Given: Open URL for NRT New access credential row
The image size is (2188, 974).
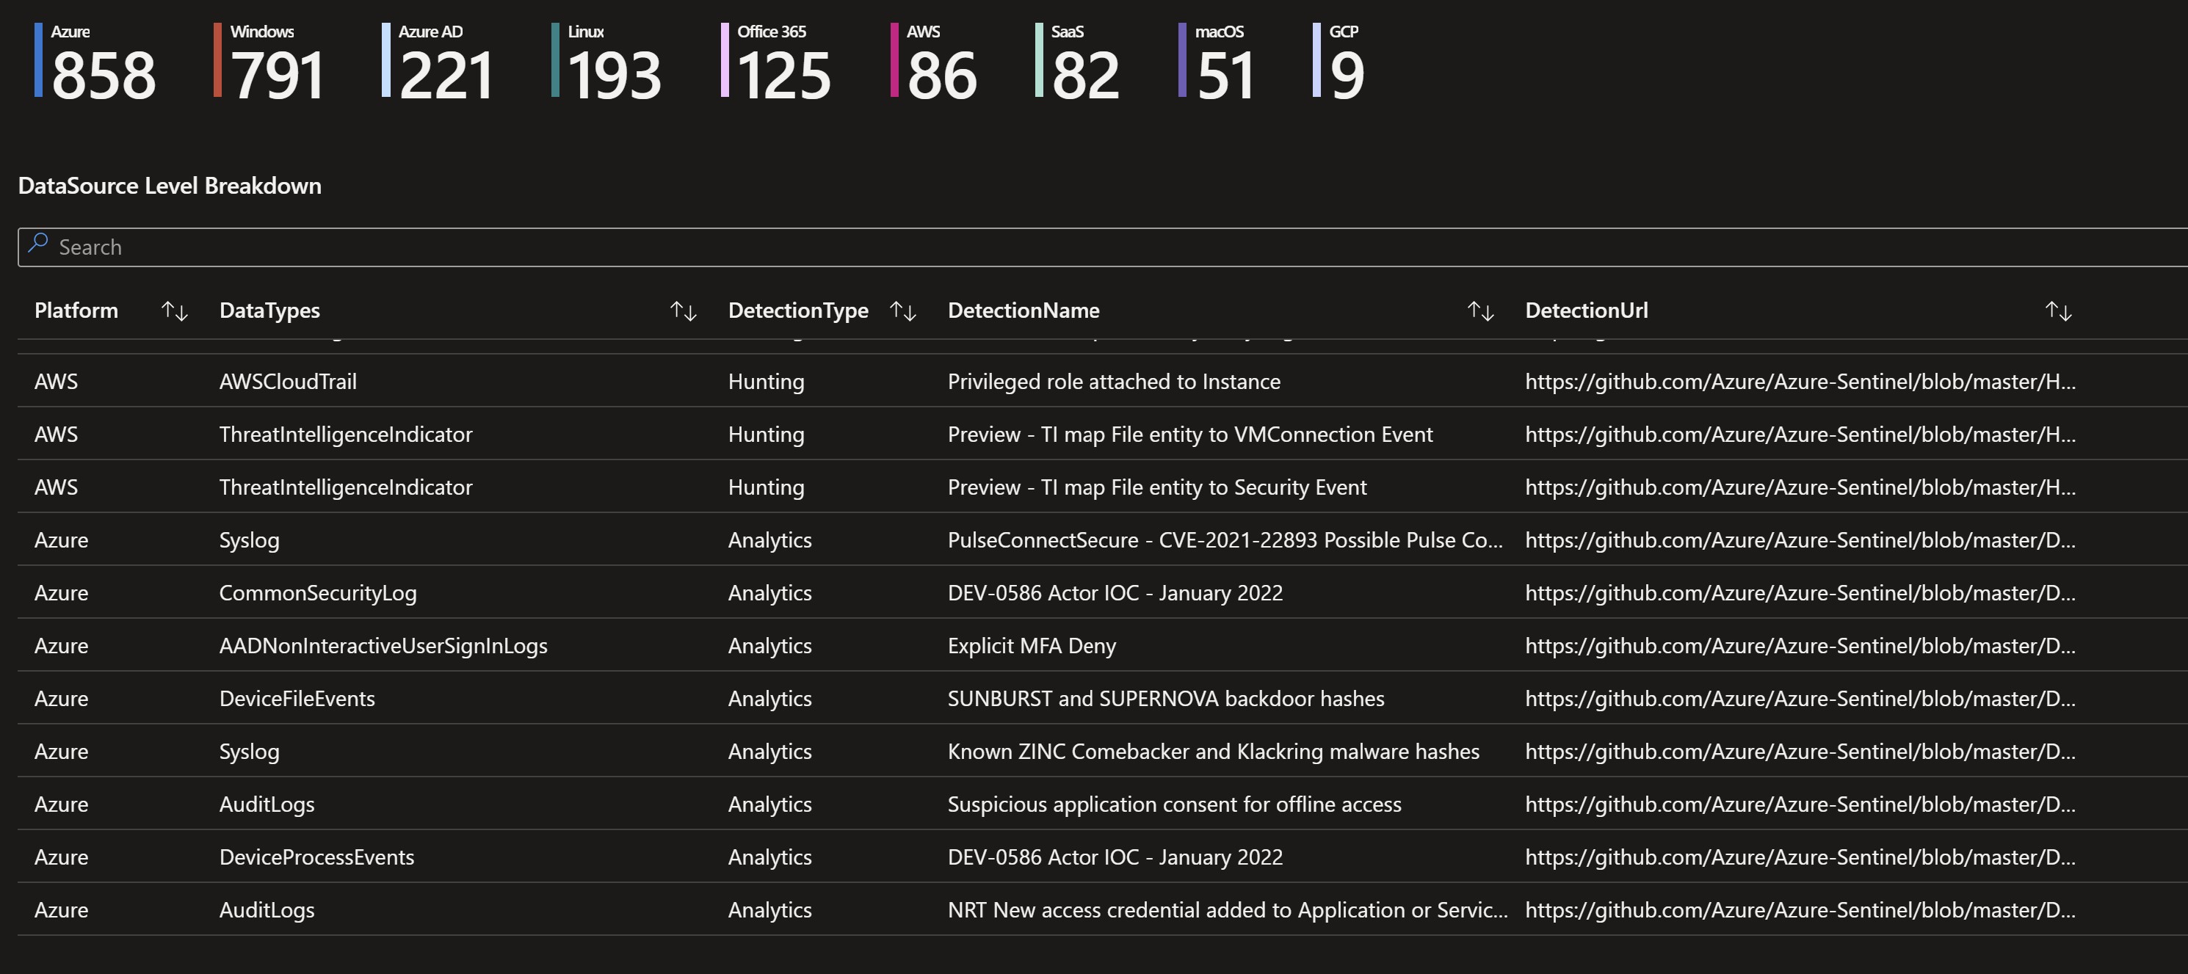Looking at the screenshot, I should pos(1800,910).
